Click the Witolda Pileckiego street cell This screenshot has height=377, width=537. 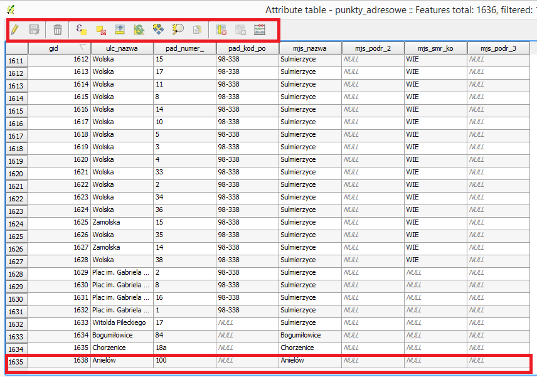[122, 322]
